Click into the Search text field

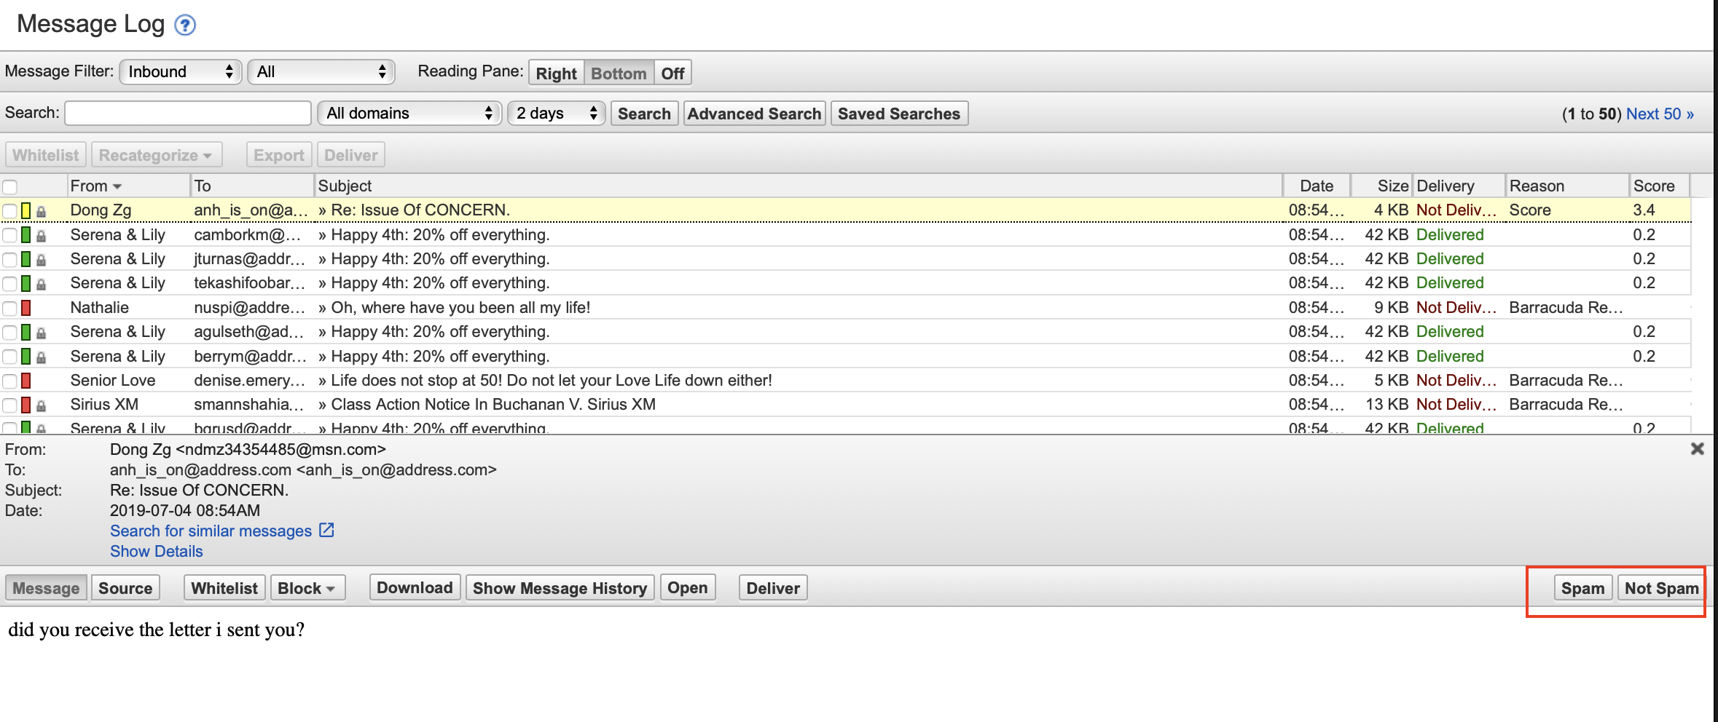188,114
